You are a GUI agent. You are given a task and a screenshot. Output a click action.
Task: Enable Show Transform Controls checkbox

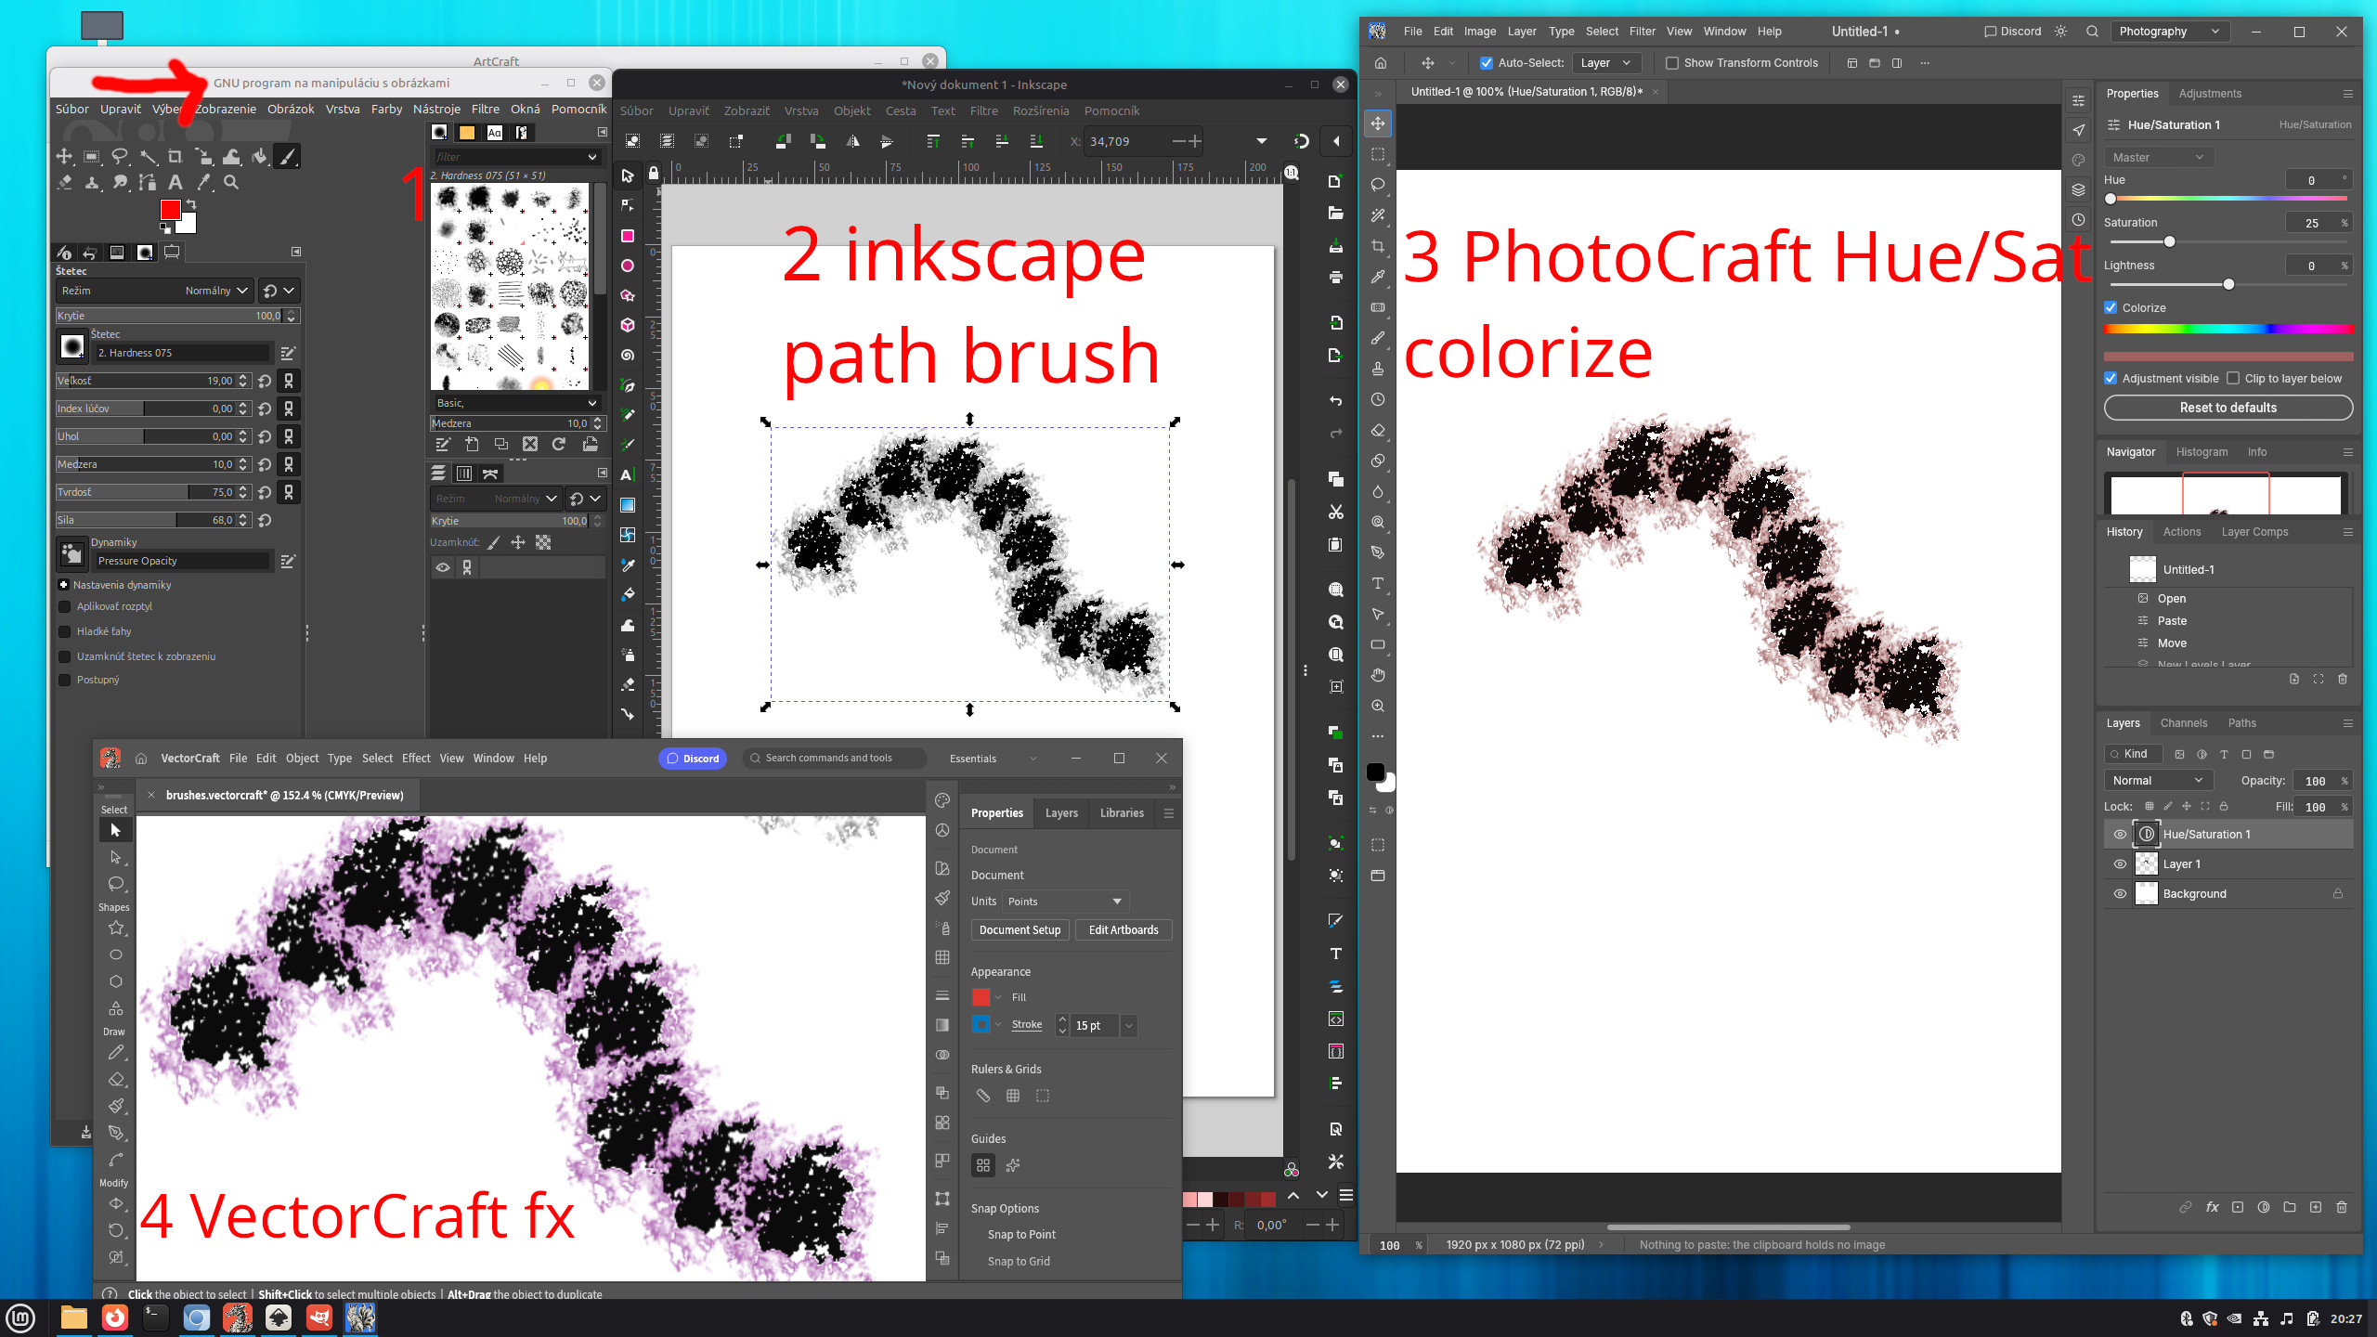click(x=1672, y=63)
